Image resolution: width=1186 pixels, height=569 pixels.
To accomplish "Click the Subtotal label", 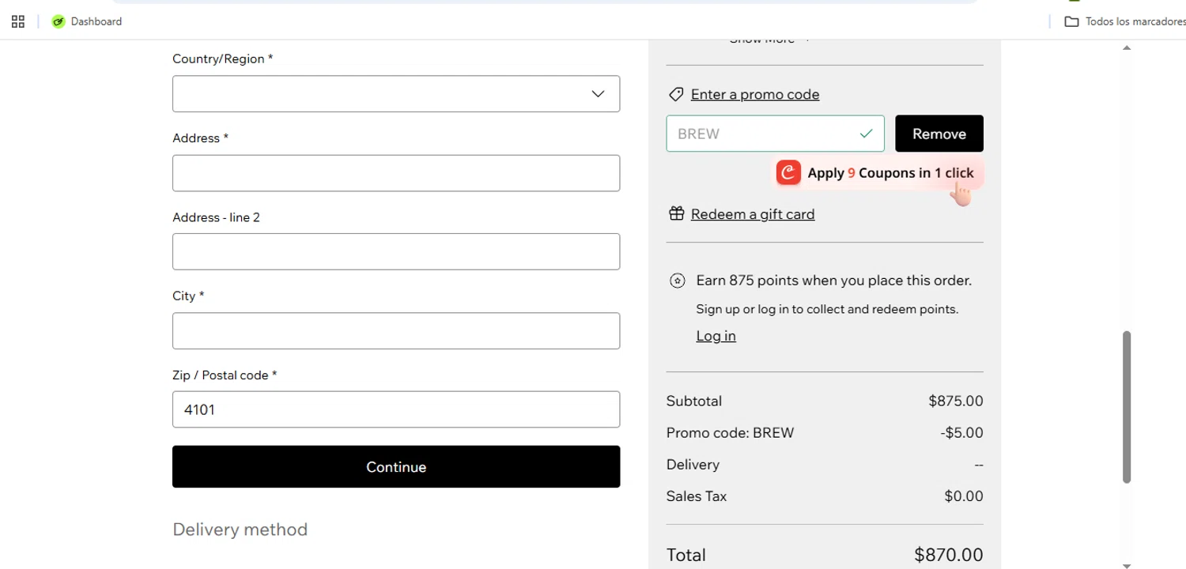I will coord(694,401).
